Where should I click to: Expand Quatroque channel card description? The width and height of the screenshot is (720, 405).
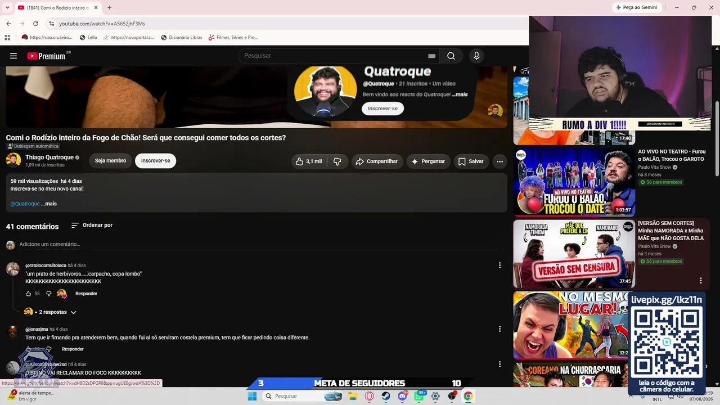[460, 94]
